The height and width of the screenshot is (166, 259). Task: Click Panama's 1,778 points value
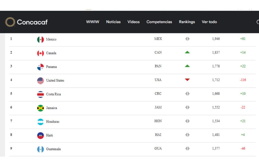(x=216, y=66)
